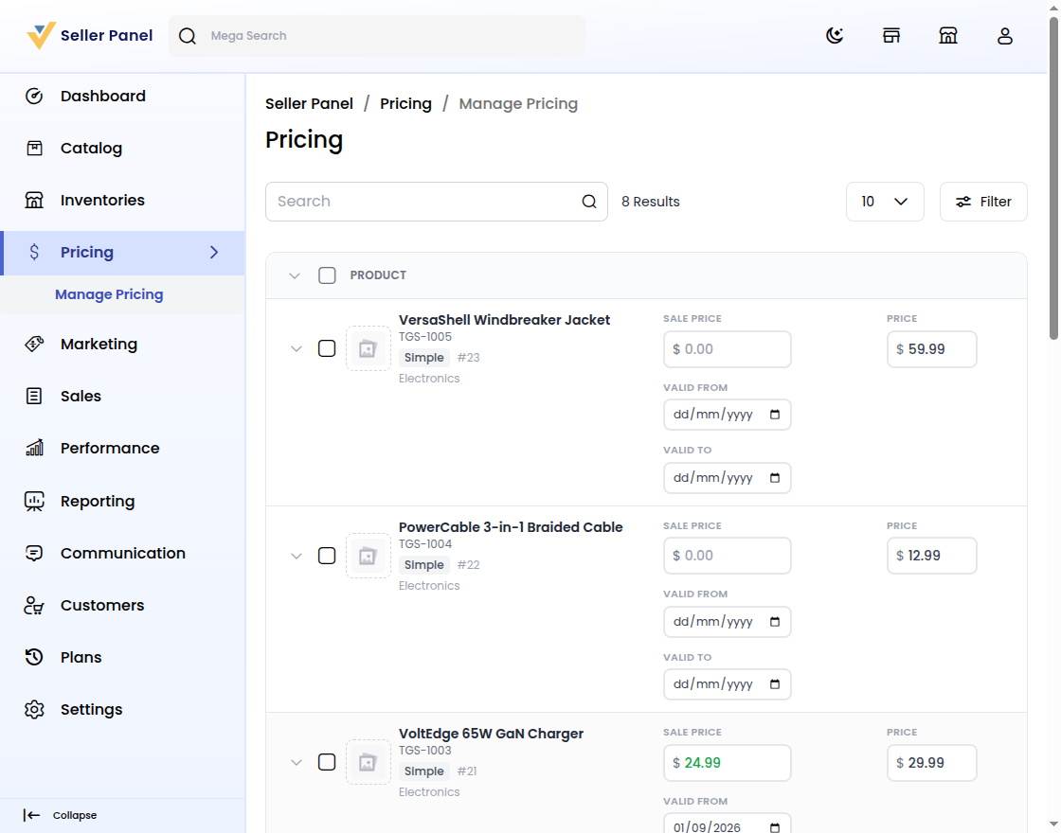Click the Sales list icon

34,397
